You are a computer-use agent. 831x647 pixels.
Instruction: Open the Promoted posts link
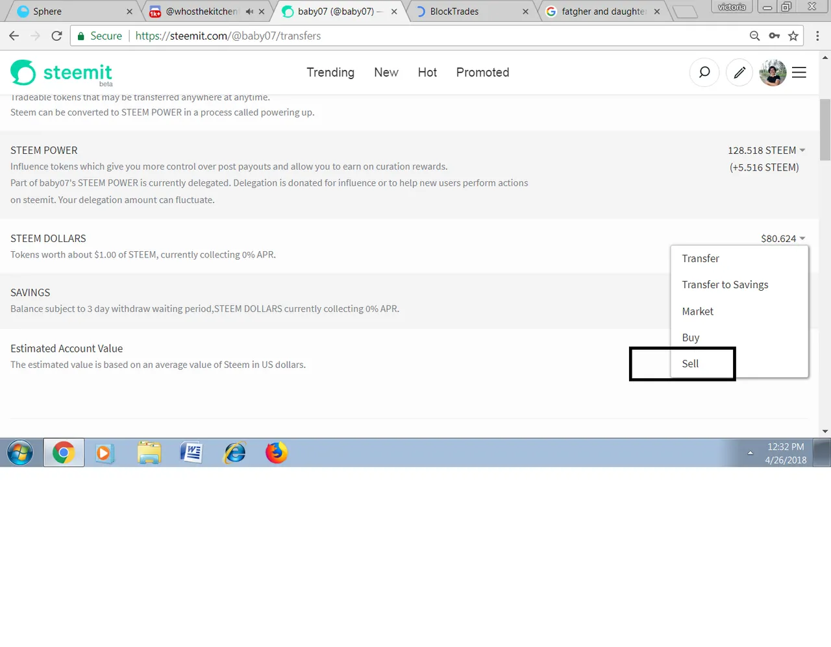point(482,72)
